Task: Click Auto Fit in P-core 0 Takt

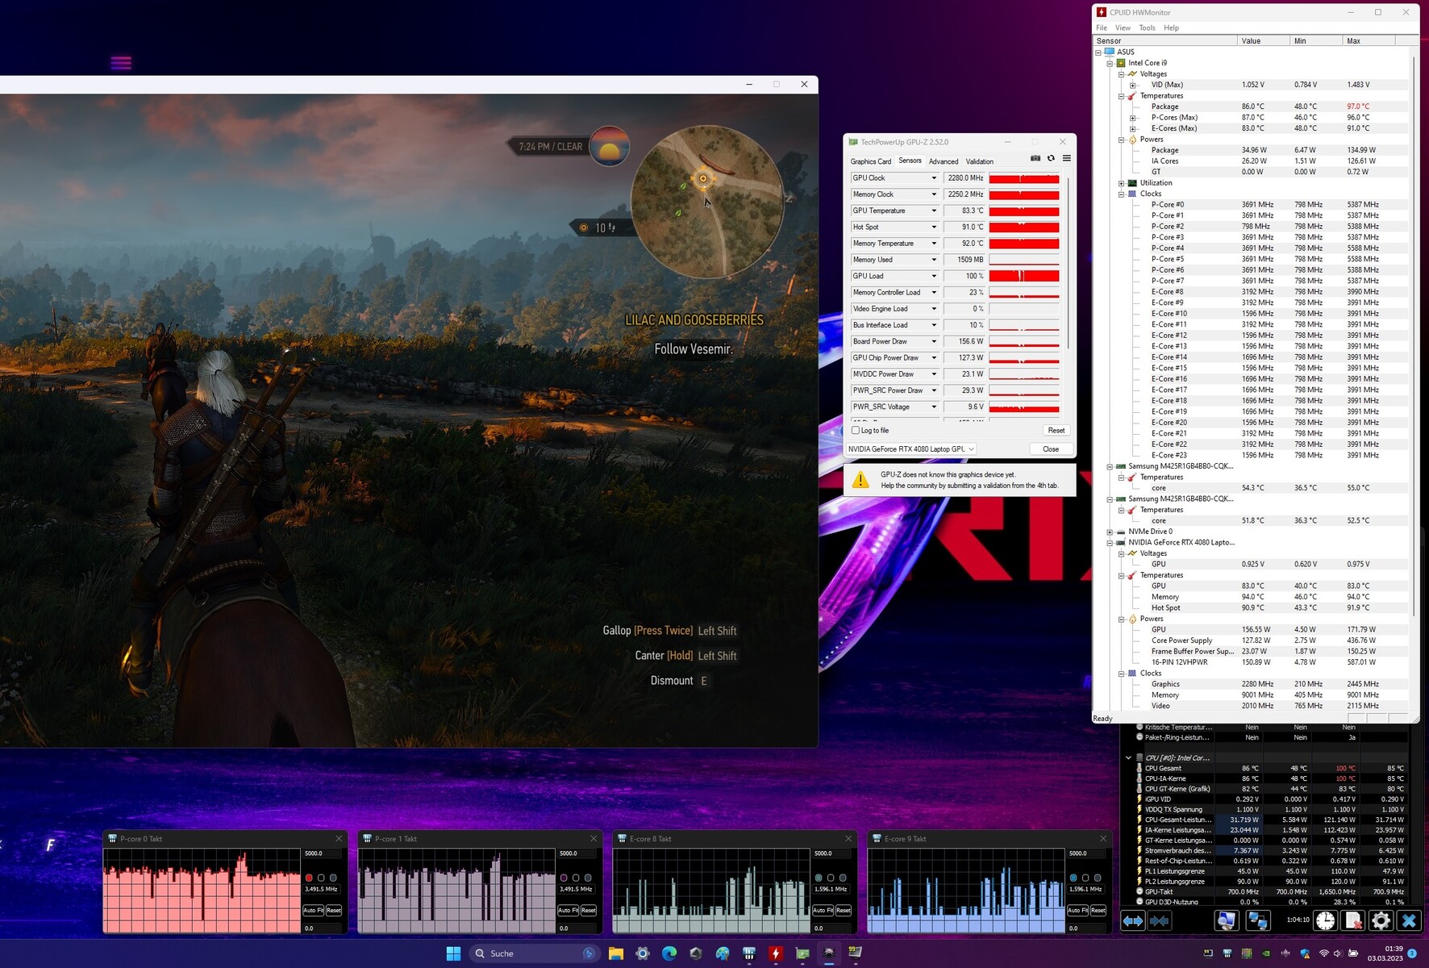Action: tap(313, 910)
